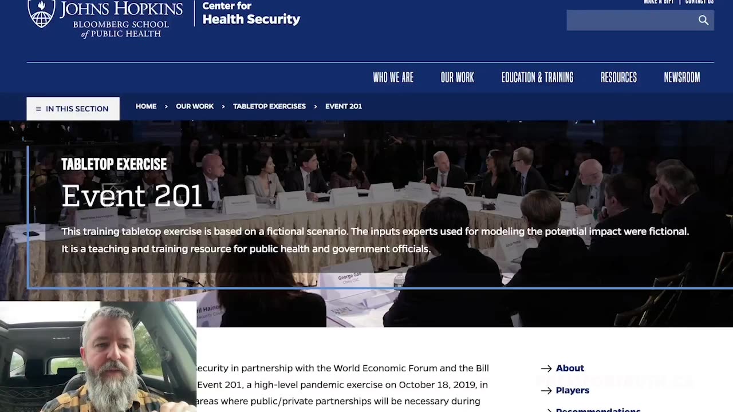
Task: Open the Who We Are menu
Action: click(393, 77)
